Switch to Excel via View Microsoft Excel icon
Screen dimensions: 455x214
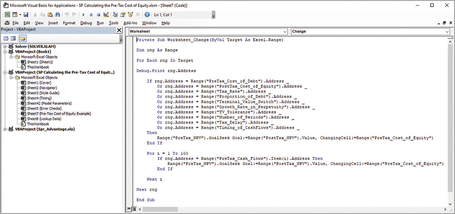(8, 15)
